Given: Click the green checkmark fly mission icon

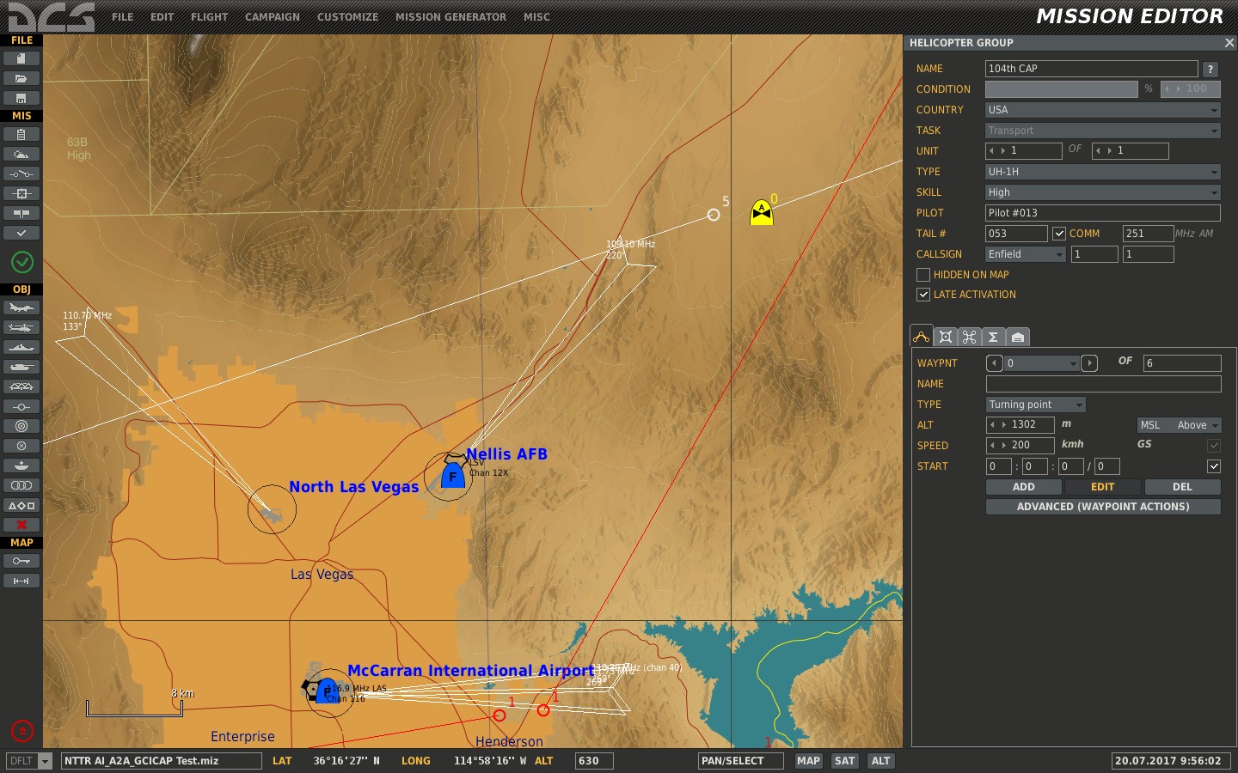Looking at the screenshot, I should pos(22,262).
